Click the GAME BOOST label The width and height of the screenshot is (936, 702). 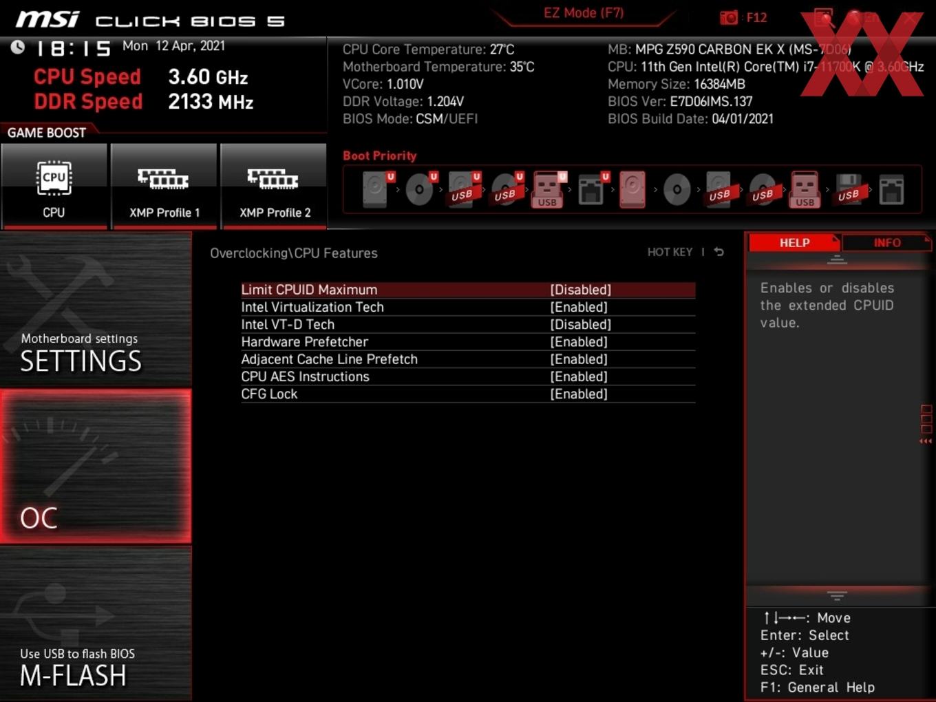[x=47, y=132]
